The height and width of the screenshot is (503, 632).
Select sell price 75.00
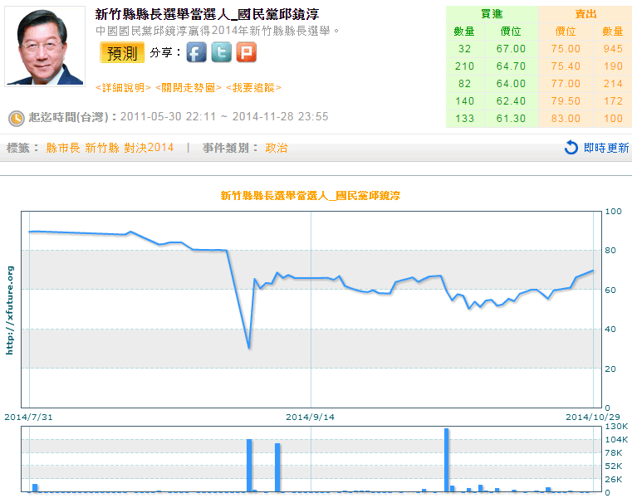566,49
